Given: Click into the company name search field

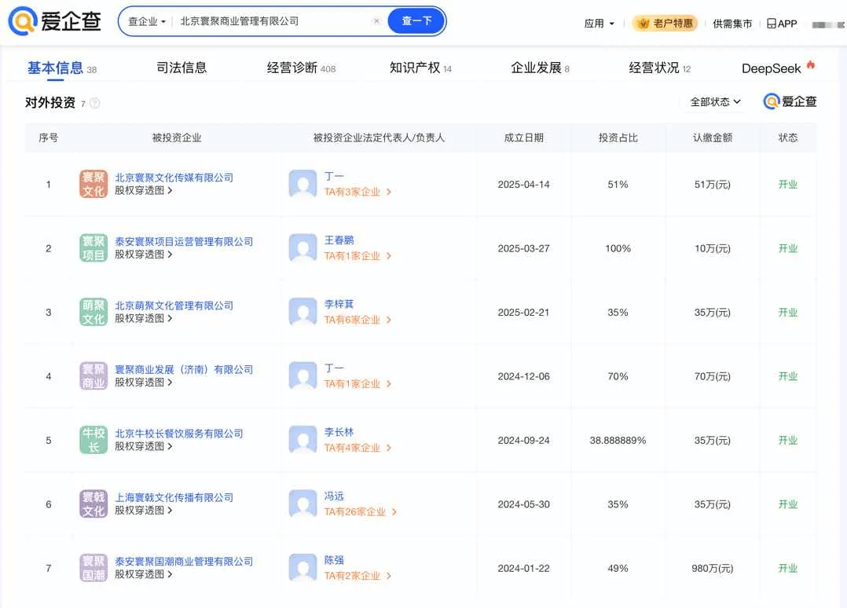Looking at the screenshot, I should tap(273, 21).
